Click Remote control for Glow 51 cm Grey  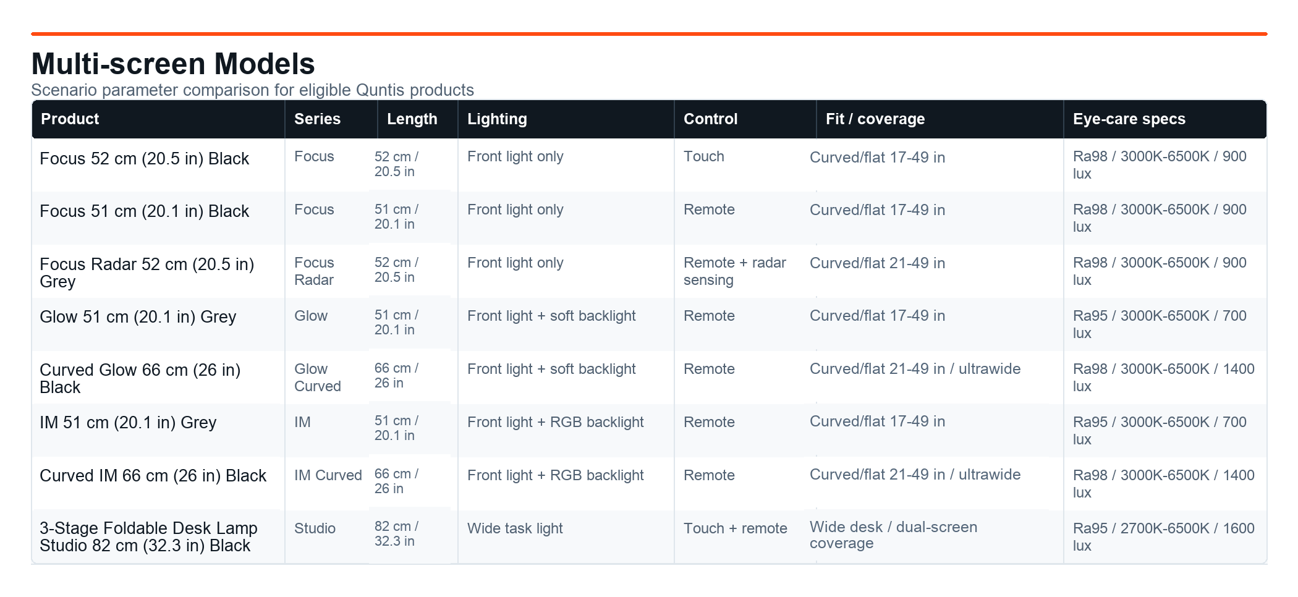[709, 316]
